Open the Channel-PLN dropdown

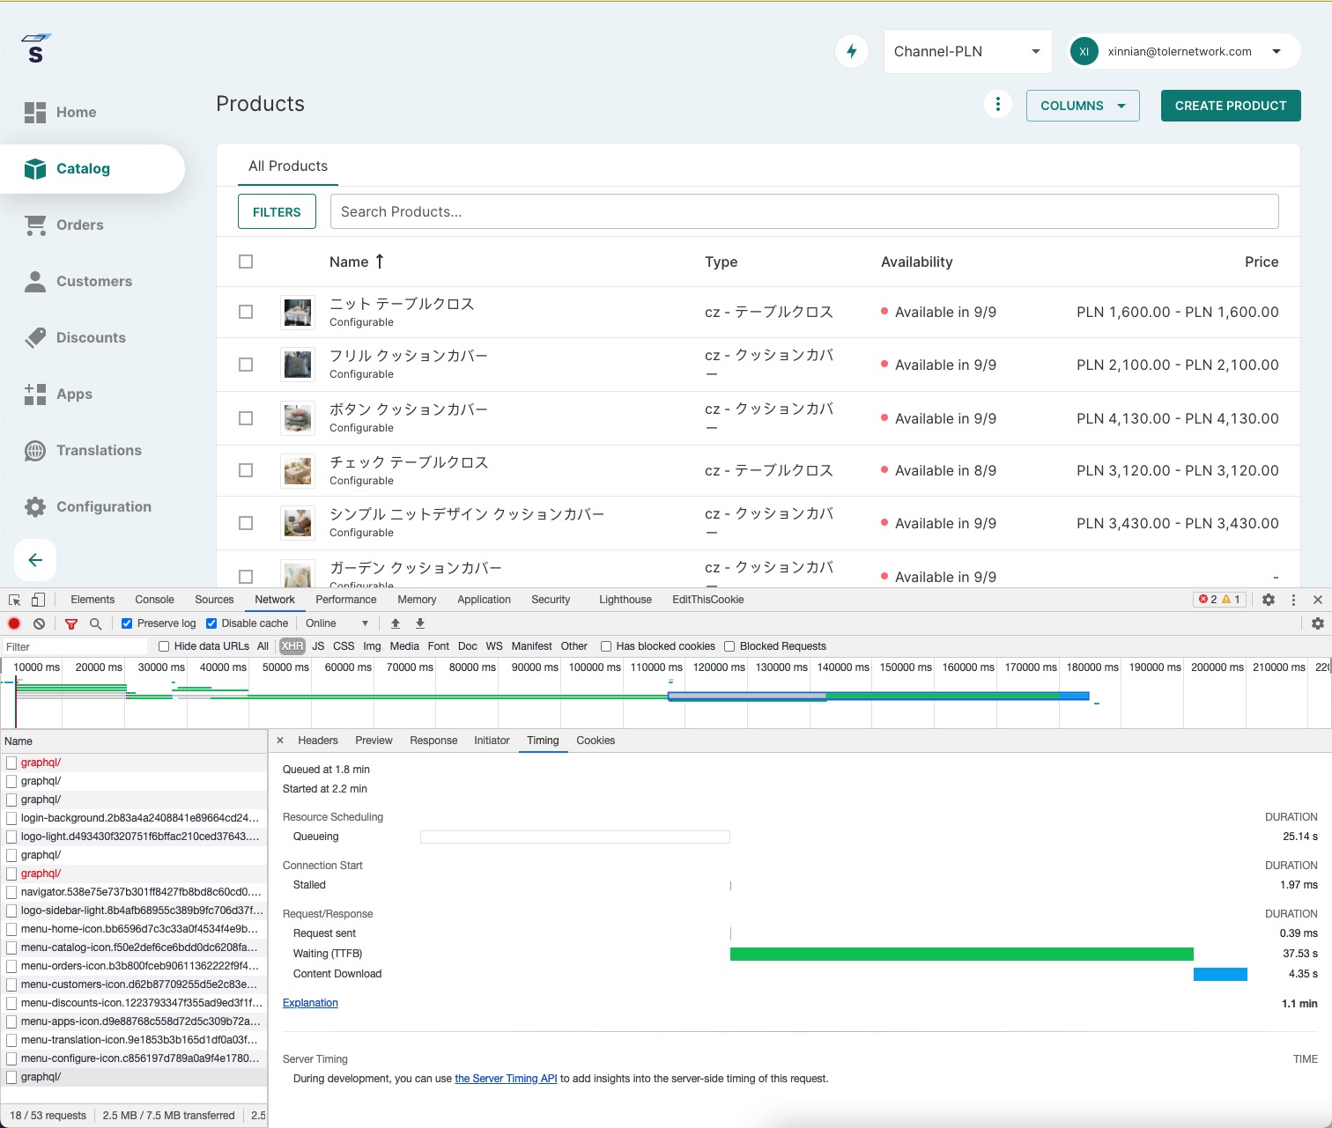[966, 51]
